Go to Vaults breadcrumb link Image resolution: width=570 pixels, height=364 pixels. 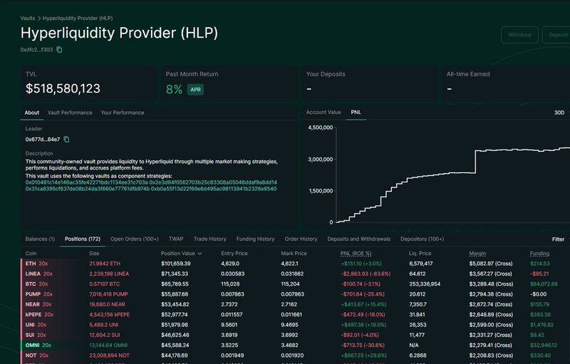[28, 18]
